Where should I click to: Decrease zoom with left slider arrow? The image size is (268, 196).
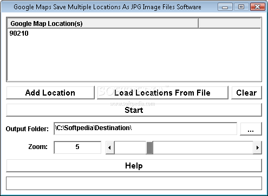110,147
